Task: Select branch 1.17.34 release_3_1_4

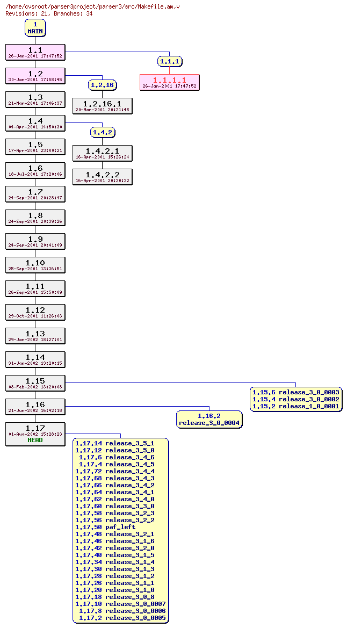Action: (115, 562)
